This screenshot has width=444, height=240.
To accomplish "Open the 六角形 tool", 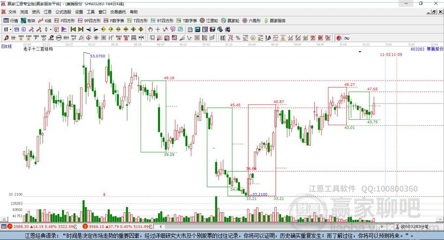I will coord(251,21).
